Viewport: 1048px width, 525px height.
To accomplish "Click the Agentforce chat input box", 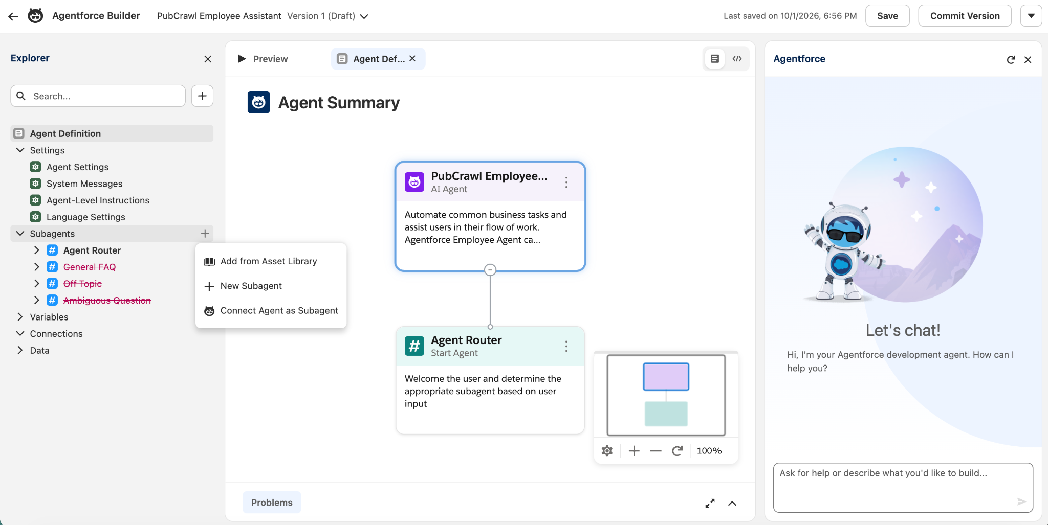I will click(903, 487).
